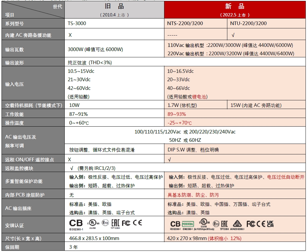Image resolution: width=307 pixels, height=252 pixels.
Task: Click the checkmark for new product remote ON/OFF
Action: 169,160
